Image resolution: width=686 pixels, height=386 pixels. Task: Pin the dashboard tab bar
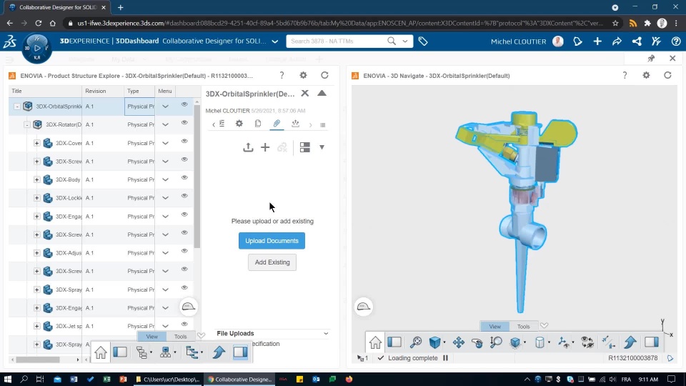pyautogui.click(x=651, y=58)
